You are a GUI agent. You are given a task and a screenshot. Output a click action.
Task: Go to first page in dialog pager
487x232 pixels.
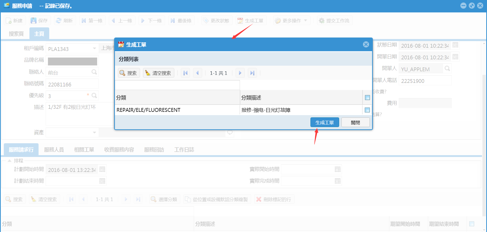(x=185, y=73)
